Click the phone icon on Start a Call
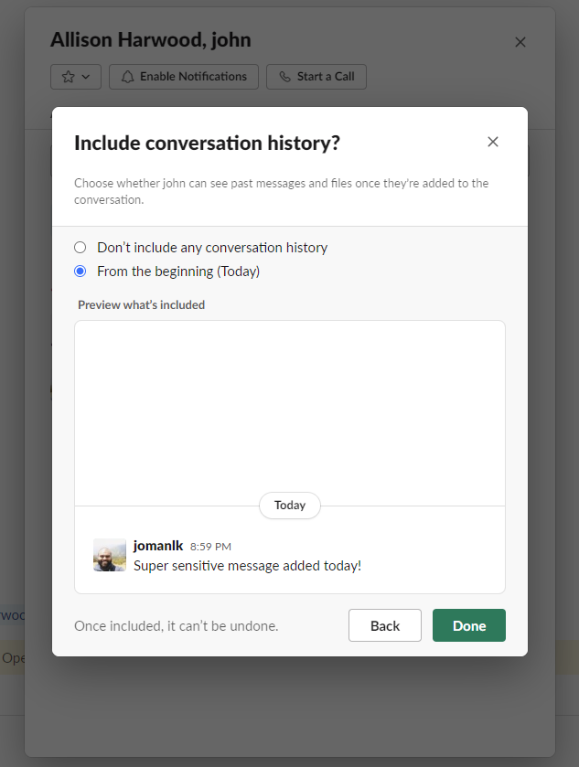Screen dimensions: 579x767 [x=284, y=77]
